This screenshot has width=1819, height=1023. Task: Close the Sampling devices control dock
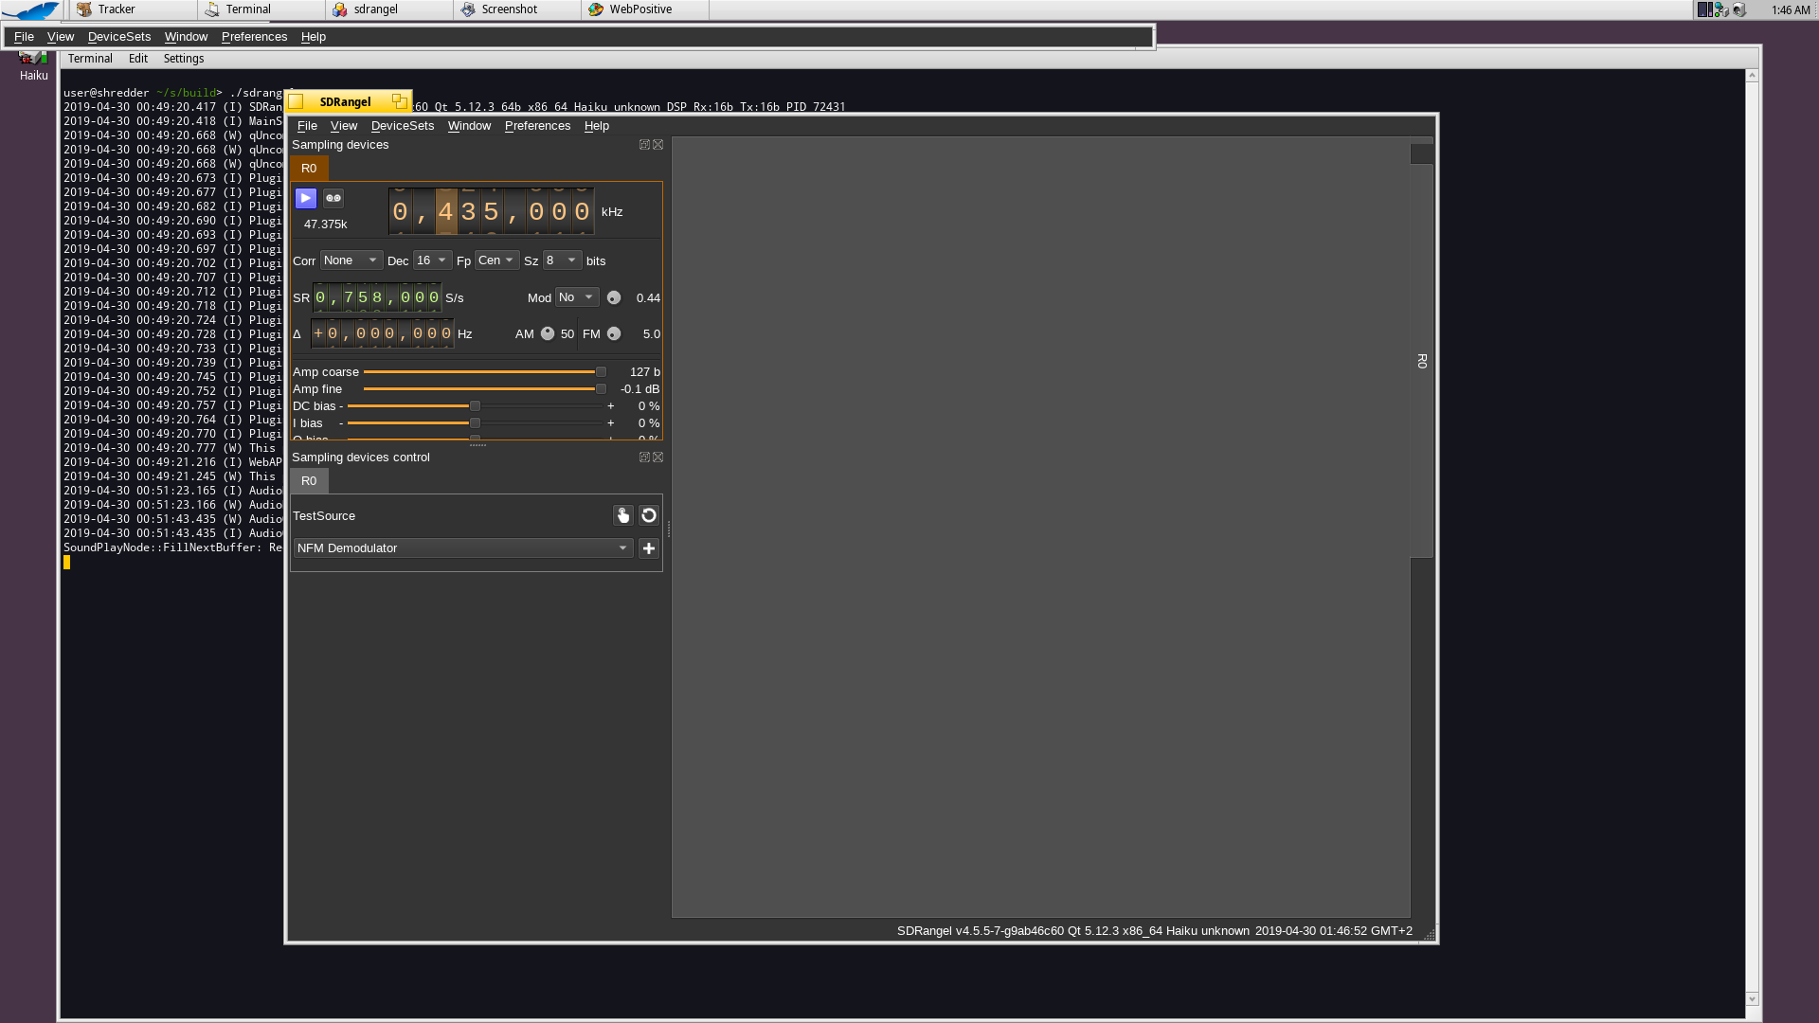click(658, 458)
